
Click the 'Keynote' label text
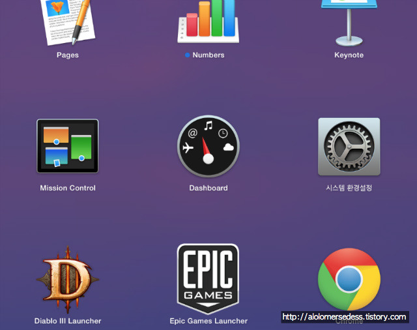tap(349, 55)
